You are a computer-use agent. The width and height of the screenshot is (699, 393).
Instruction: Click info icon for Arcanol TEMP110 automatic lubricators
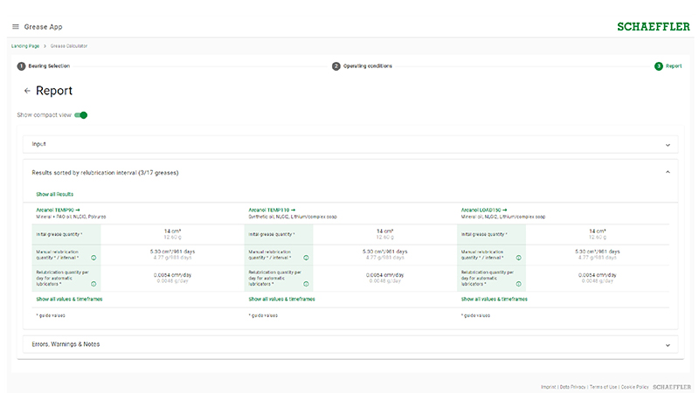(306, 284)
